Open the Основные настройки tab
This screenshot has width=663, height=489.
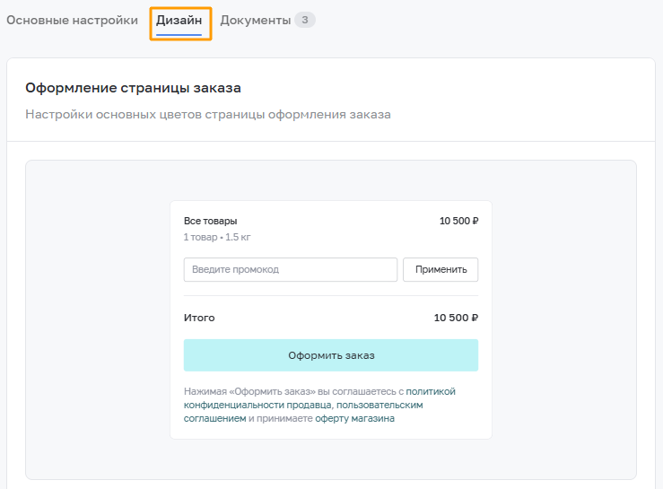coord(72,20)
